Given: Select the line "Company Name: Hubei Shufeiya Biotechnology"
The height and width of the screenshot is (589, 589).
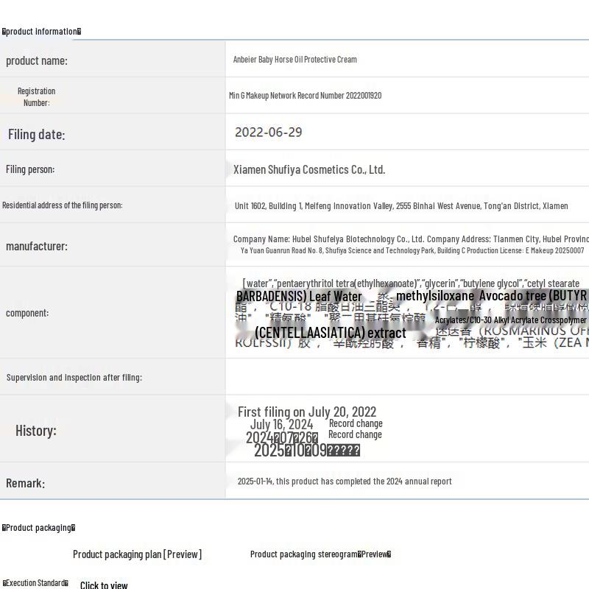Looking at the screenshot, I should 411,239.
